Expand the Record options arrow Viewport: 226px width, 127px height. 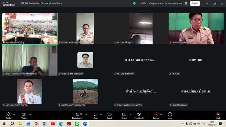coord(161,115)
